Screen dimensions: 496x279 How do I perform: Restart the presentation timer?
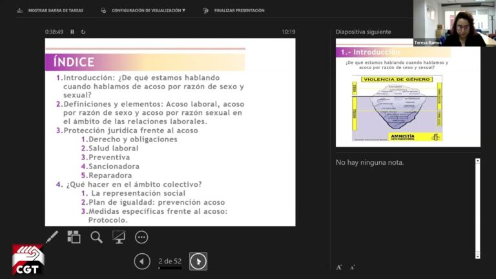tap(83, 32)
